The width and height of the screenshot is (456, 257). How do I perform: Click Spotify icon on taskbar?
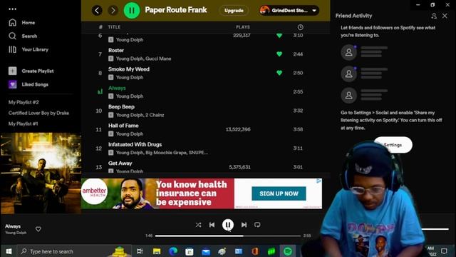tap(288, 251)
